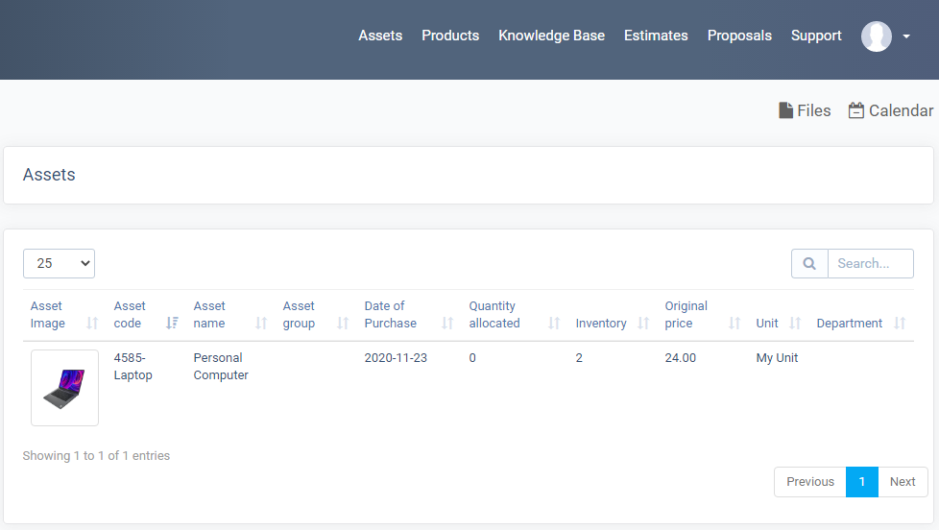939x530 pixels.
Task: Sort by Asset Image column arrows
Action: pos(91,324)
